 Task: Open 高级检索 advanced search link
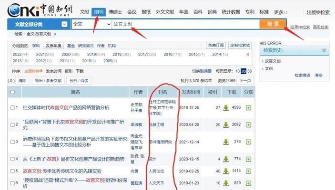click(x=321, y=27)
